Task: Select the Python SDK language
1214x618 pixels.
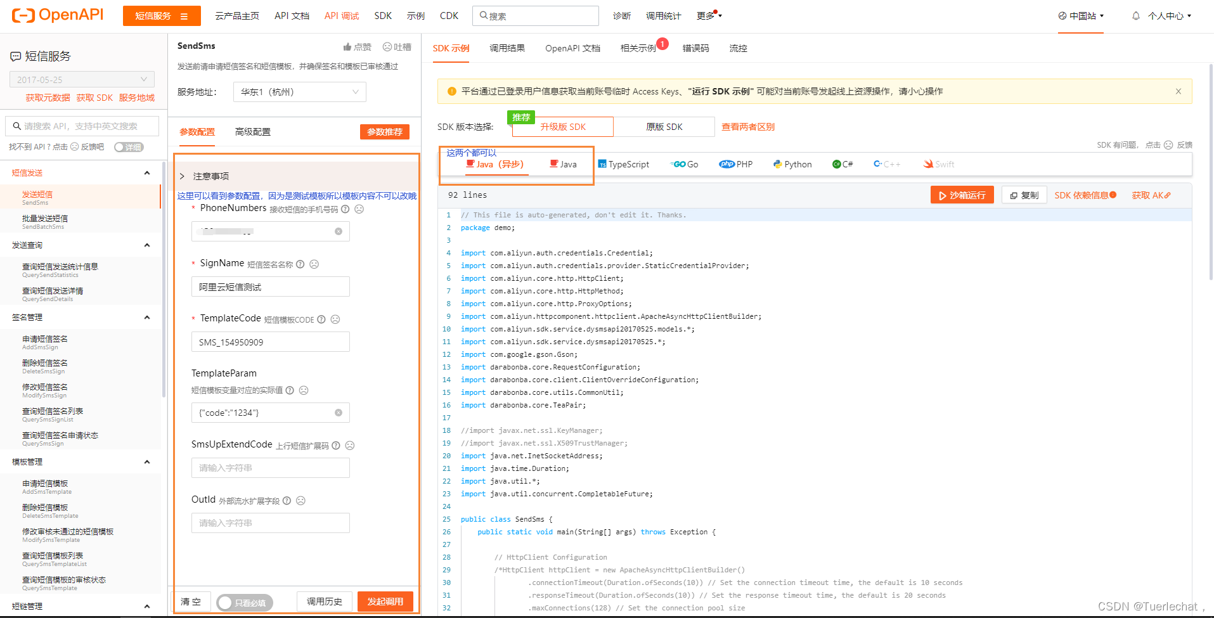Action: coord(792,164)
